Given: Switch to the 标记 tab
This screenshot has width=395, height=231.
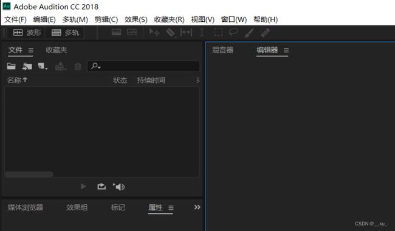Looking at the screenshot, I should pyautogui.click(x=118, y=207).
